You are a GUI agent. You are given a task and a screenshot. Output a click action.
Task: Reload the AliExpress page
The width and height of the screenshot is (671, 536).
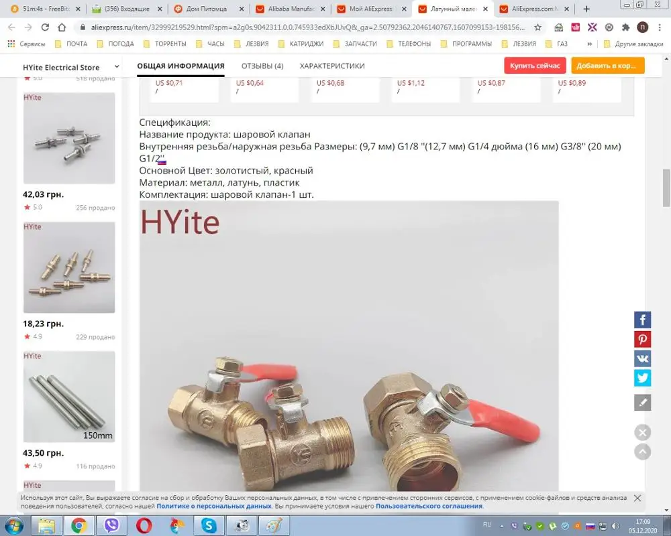pyautogui.click(x=45, y=27)
